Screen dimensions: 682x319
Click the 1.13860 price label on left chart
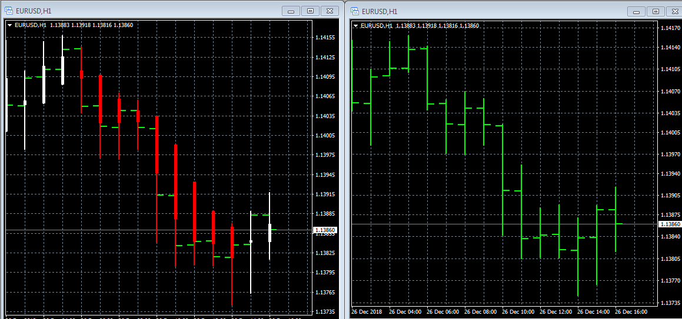click(325, 230)
